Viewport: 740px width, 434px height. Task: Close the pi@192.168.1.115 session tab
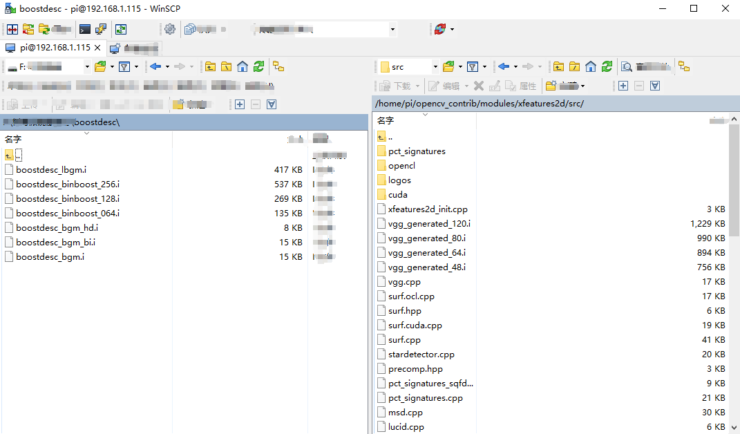coord(97,48)
